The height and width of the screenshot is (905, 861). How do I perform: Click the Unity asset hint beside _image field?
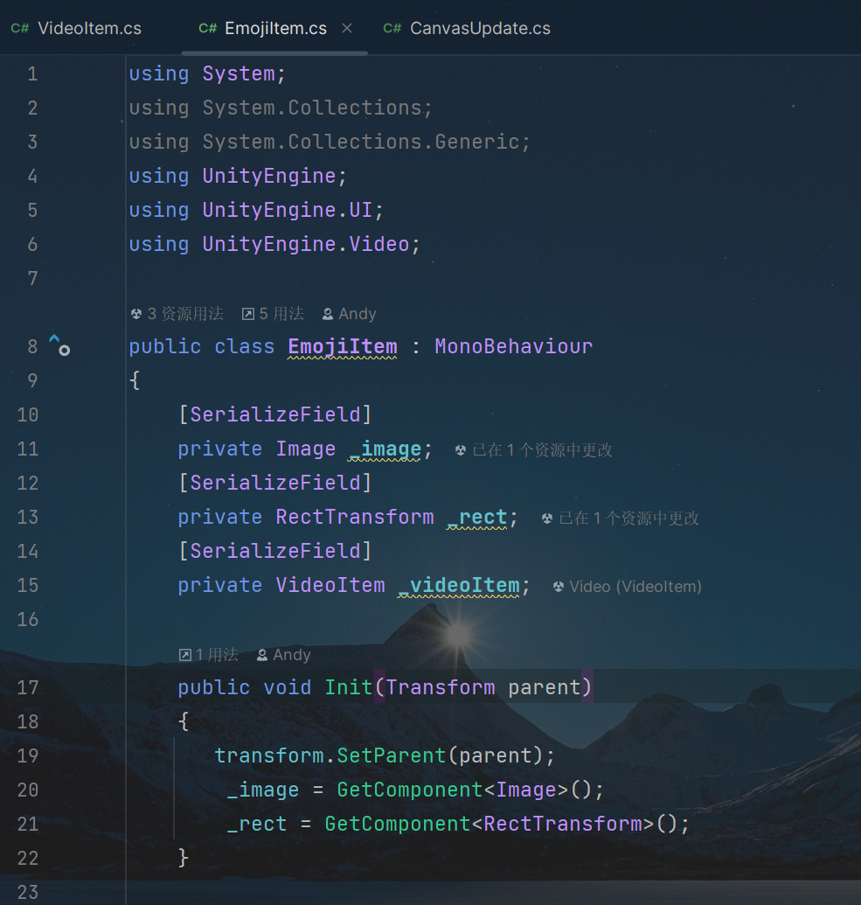[x=534, y=449]
